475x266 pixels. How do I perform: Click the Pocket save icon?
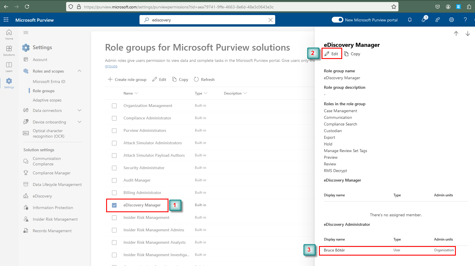click(x=438, y=7)
